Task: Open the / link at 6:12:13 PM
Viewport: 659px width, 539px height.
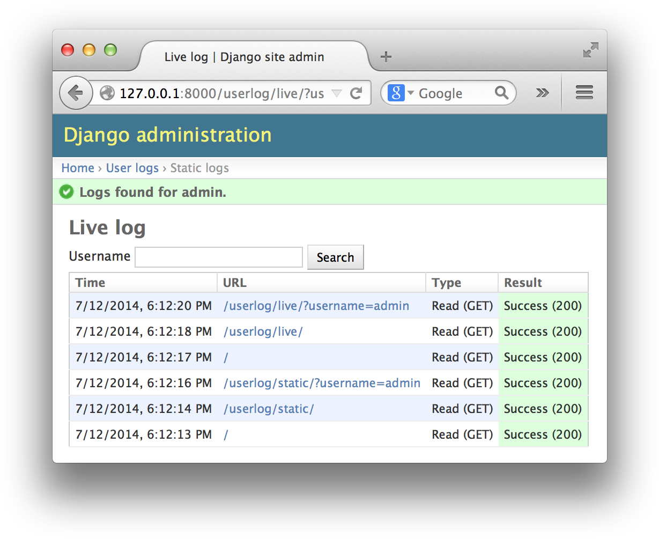Action: tap(226, 434)
